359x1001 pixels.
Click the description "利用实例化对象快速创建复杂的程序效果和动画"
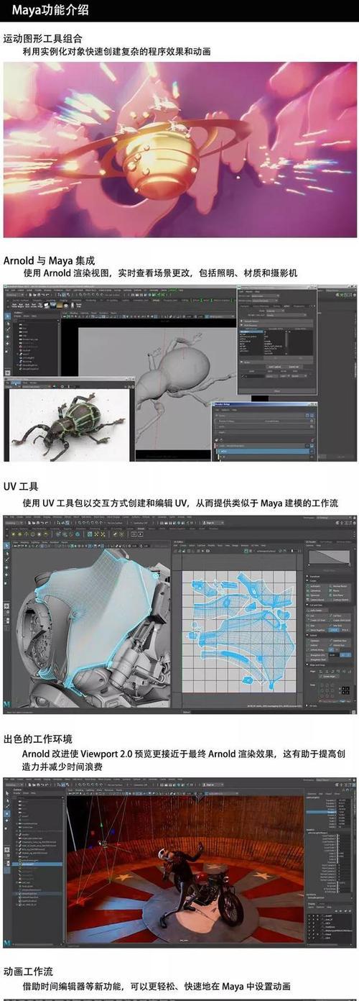[116, 52]
